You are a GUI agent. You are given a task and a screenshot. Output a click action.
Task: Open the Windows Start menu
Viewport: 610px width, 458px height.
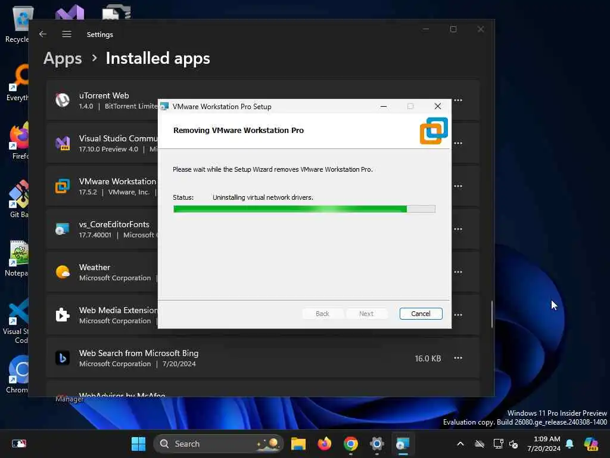click(138, 444)
